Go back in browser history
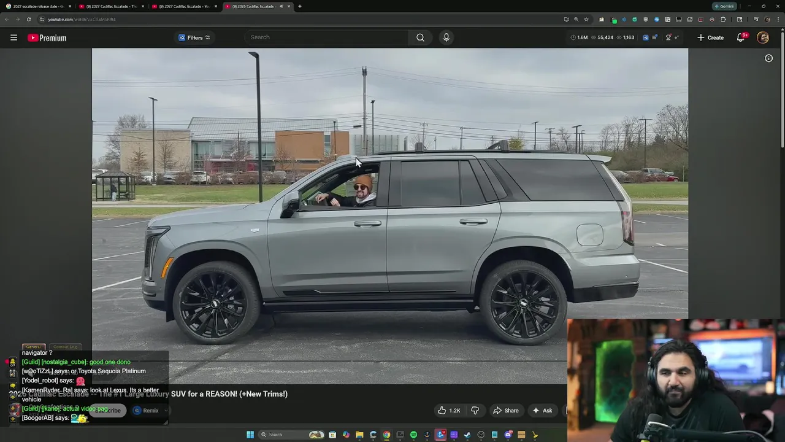The image size is (785, 442). tap(7, 19)
